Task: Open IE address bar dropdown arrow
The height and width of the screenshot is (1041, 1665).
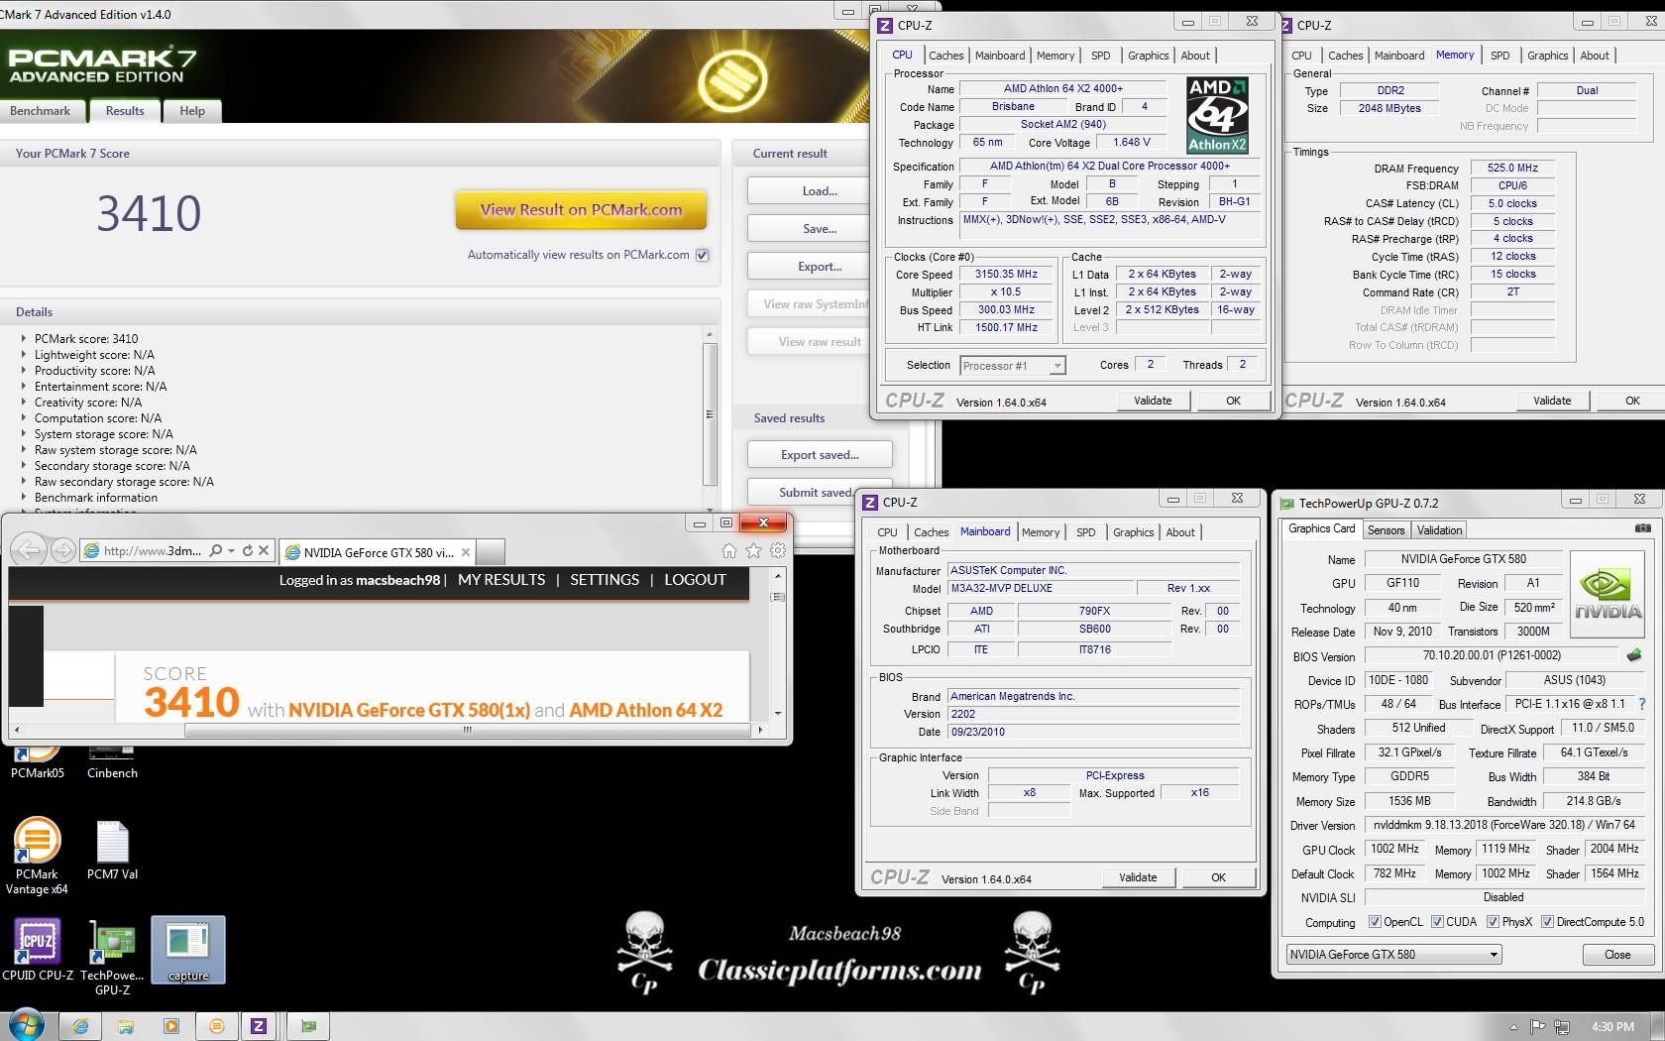Action: [231, 550]
